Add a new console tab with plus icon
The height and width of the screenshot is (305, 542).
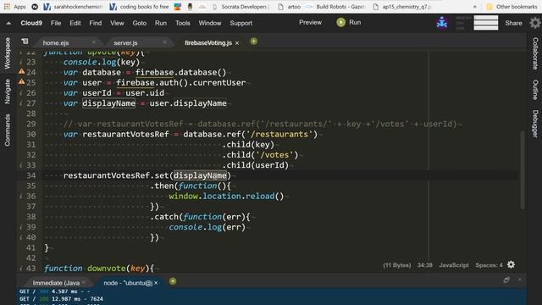pos(173,281)
